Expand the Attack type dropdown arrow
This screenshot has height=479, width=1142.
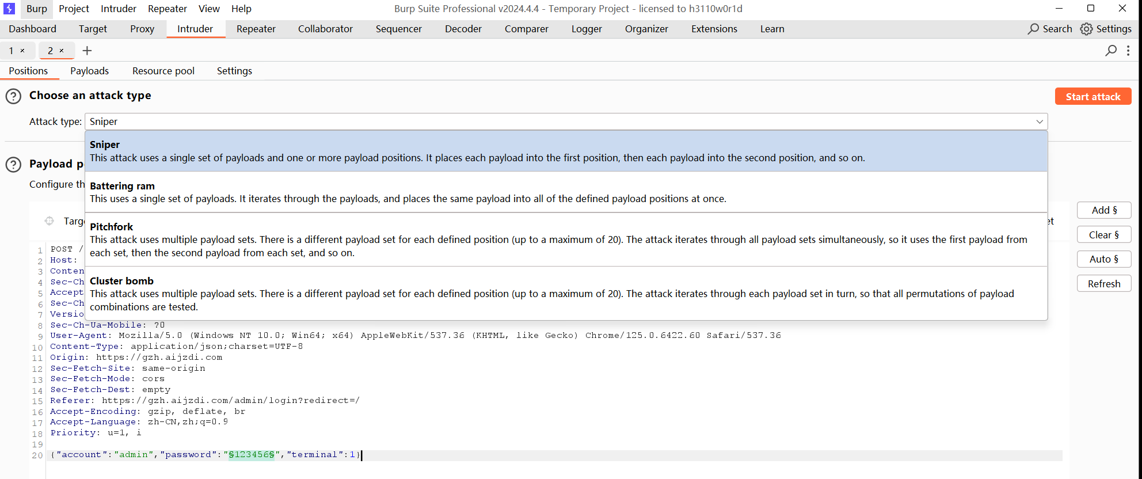click(1040, 121)
